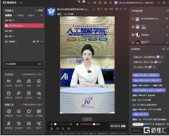Click the 人气榜 popularity tag
Image resolution: width=169 pixels, height=136 pixels.
(x=69, y=14)
